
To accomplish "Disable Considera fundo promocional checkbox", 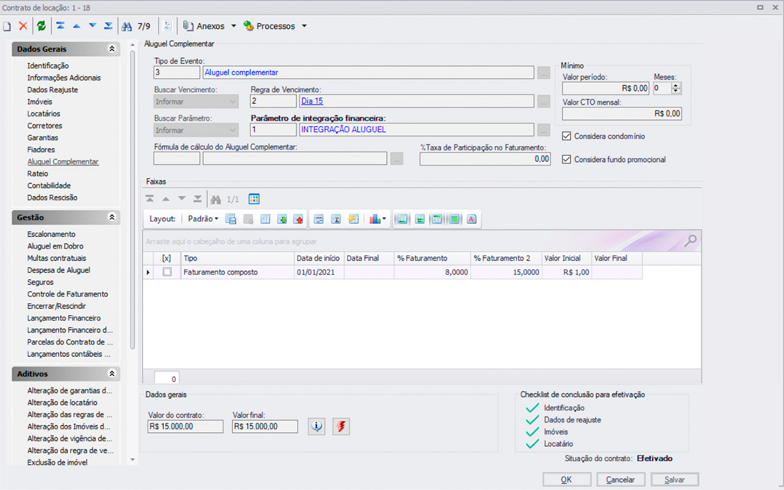I will 566,160.
